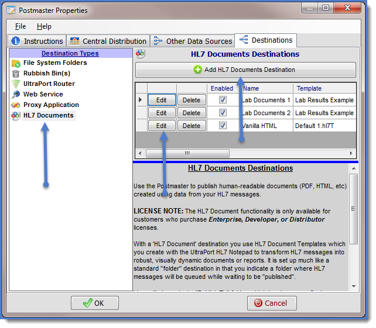
Task: Click the File System Folders icon
Action: click(x=16, y=63)
